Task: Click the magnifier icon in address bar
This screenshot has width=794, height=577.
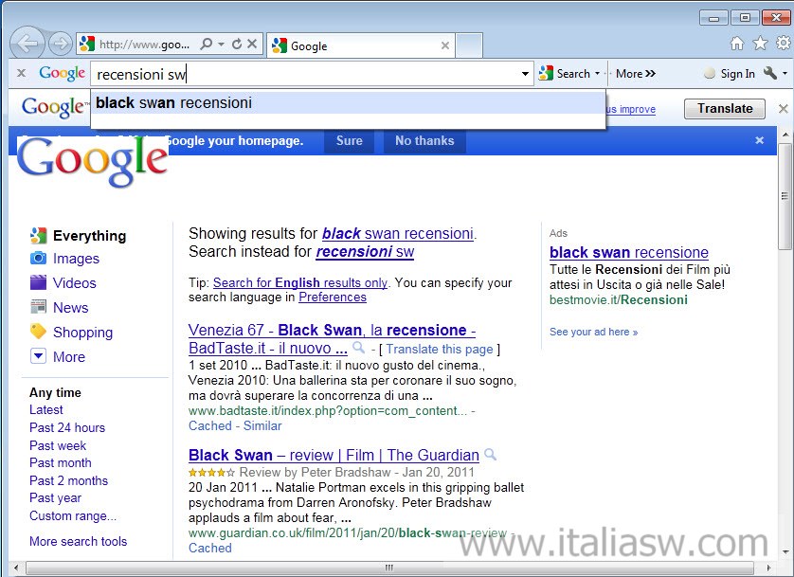Action: (207, 44)
